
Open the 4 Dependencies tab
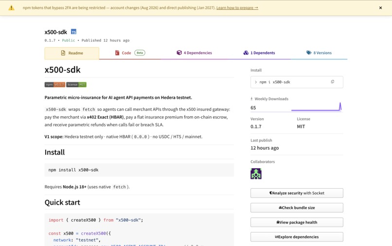(x=194, y=53)
